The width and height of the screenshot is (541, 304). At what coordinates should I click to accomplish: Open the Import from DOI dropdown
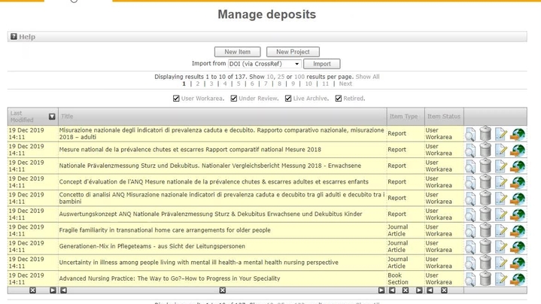point(265,64)
